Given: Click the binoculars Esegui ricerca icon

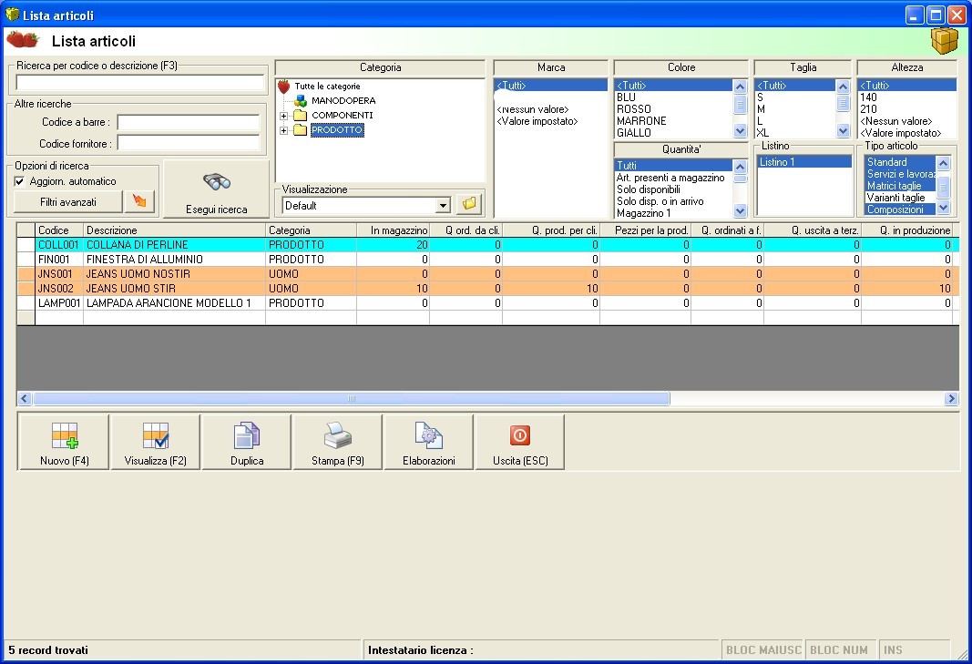Looking at the screenshot, I should pos(216,182).
